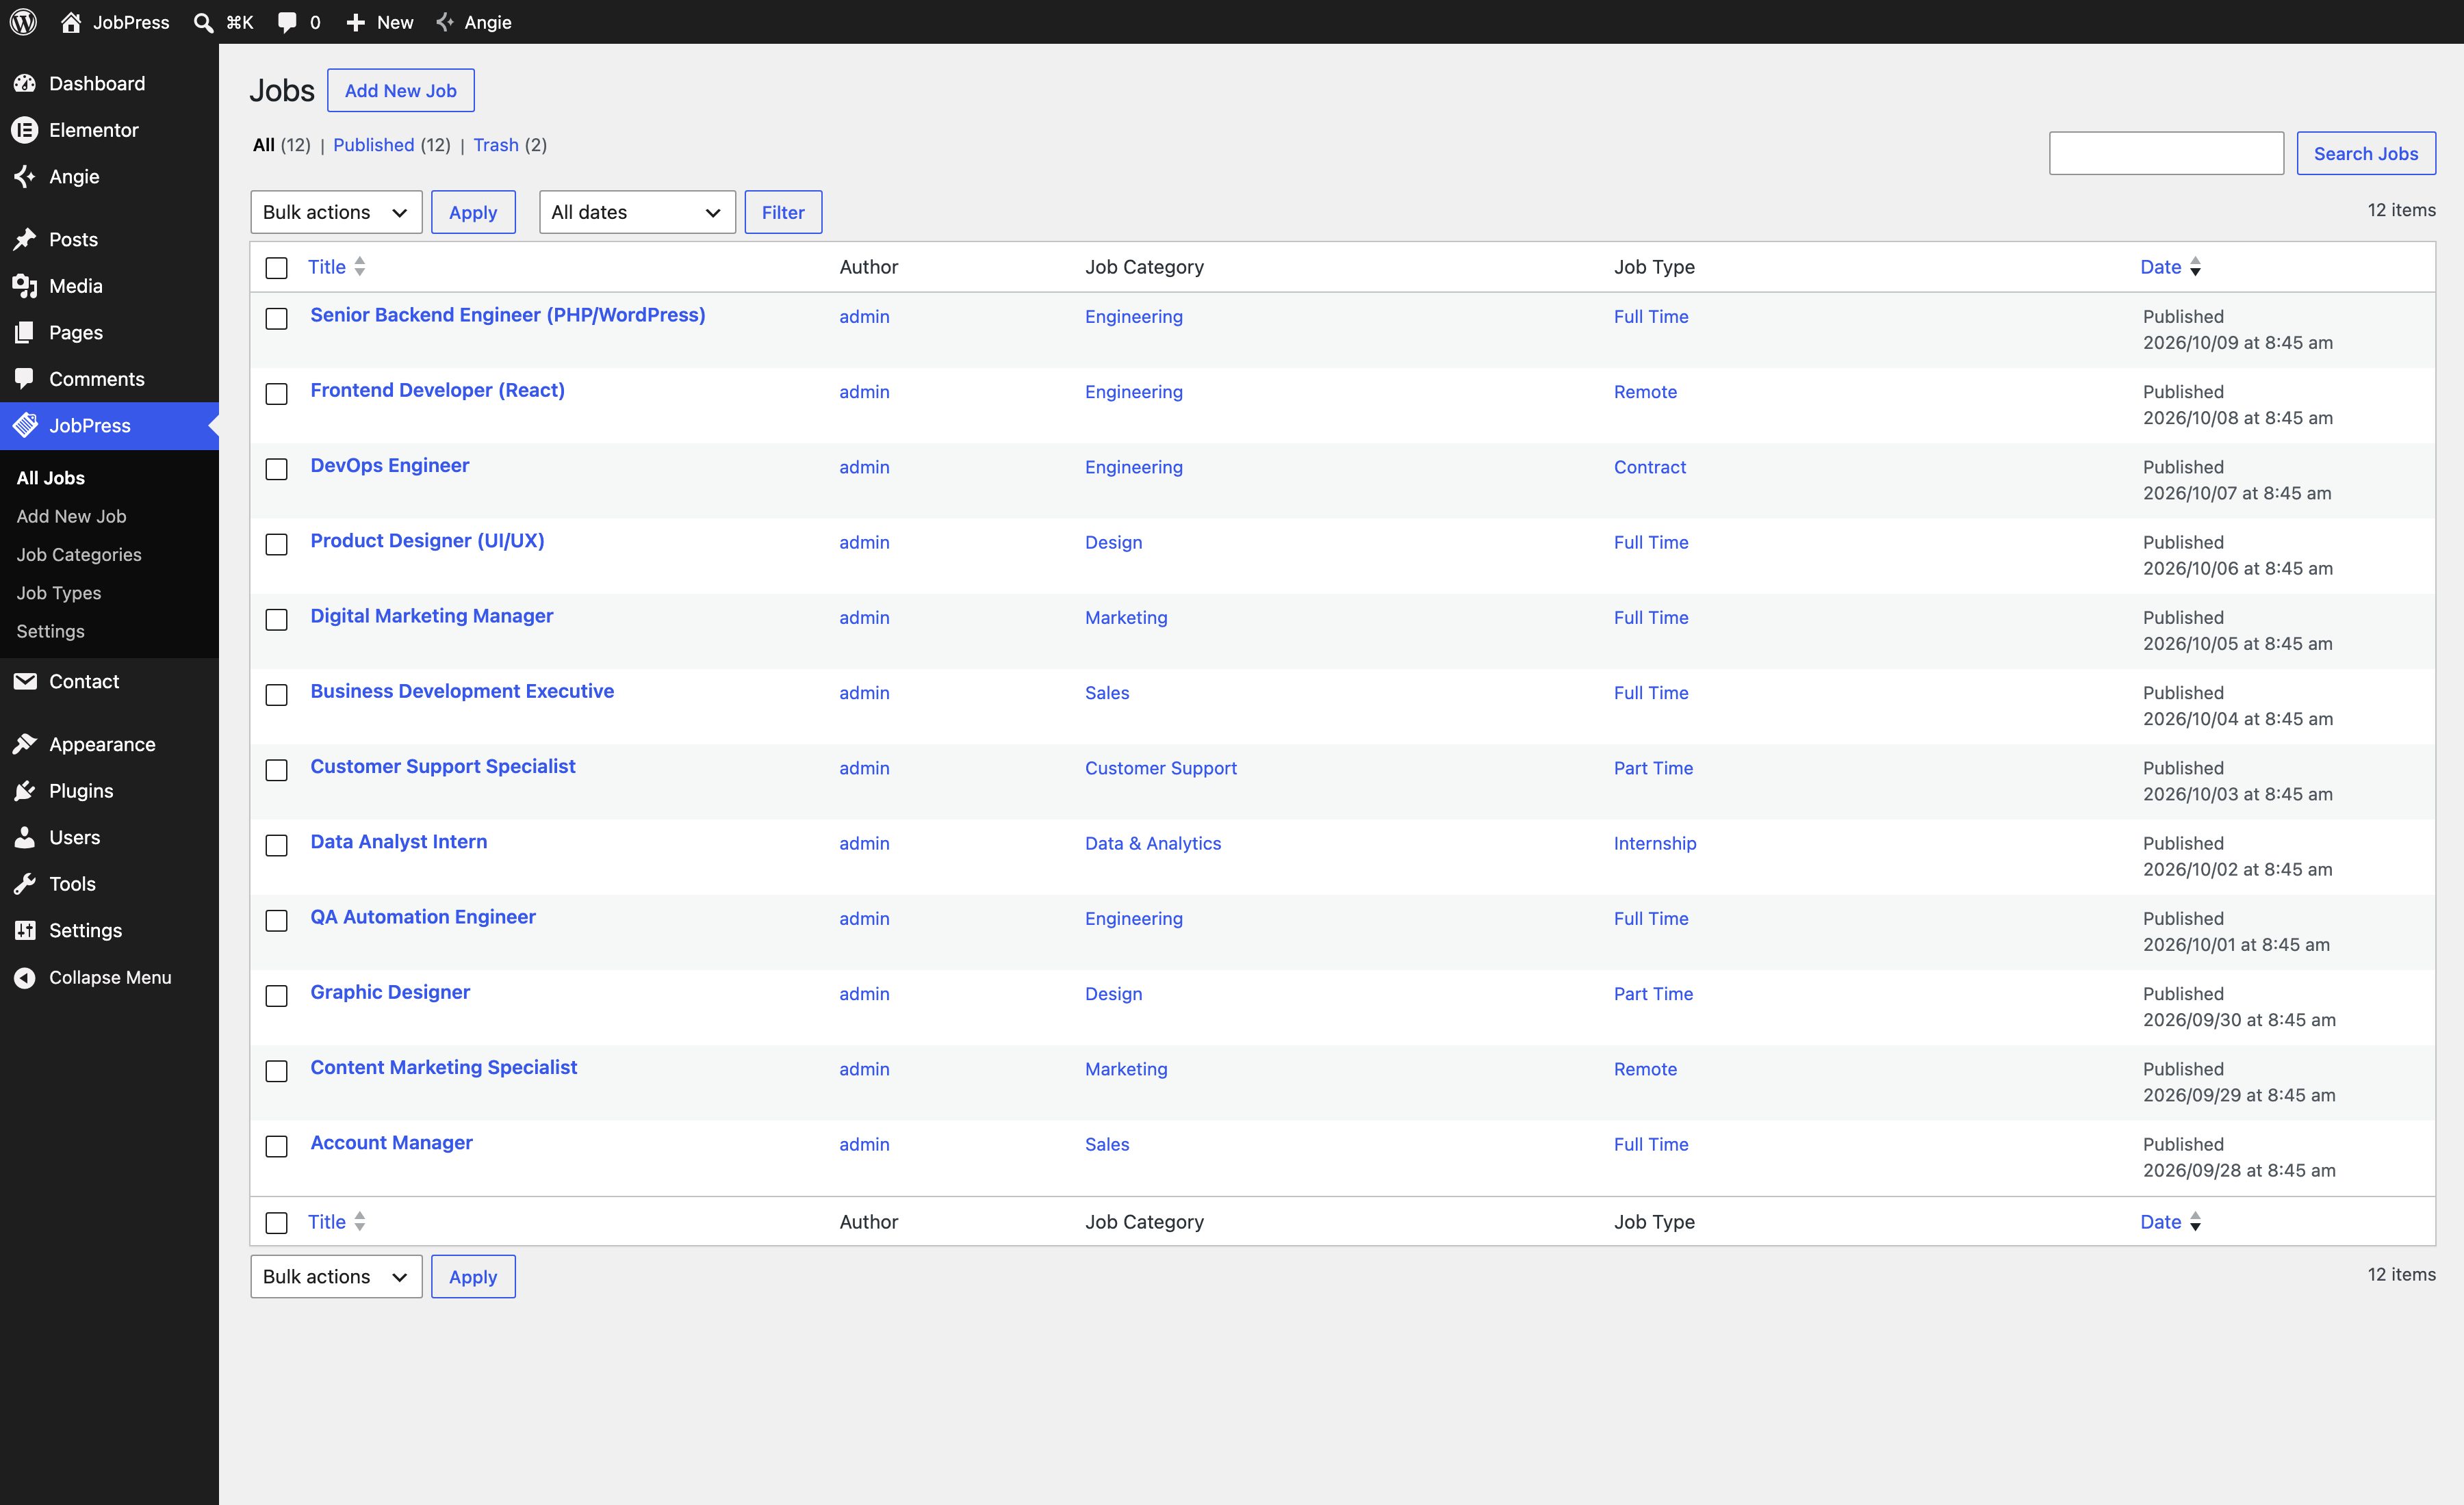Open search via the magnifier icon
The image size is (2464, 1505).
(x=203, y=22)
